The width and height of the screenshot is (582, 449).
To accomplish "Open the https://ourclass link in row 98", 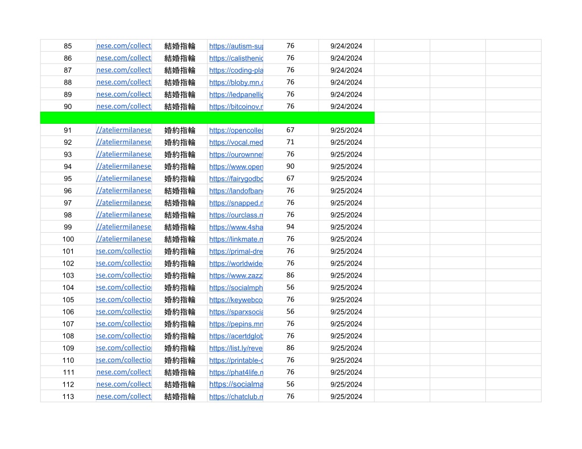I will click(x=236, y=215).
